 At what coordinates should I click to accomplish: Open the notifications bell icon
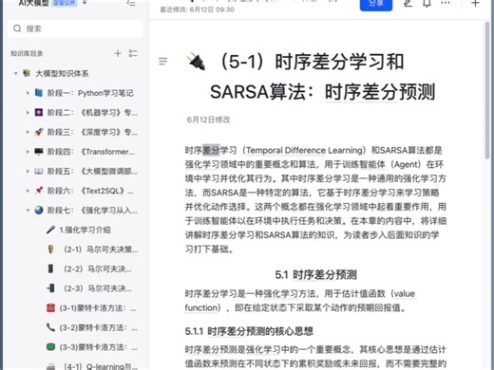click(x=427, y=3)
